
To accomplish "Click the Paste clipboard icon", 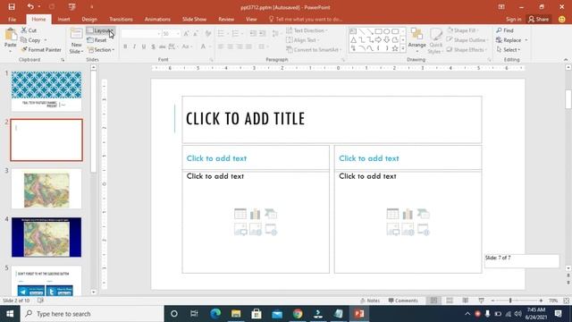I will click(11, 35).
